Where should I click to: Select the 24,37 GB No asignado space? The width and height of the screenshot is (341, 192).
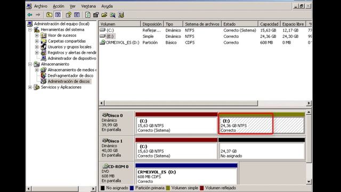(x=262, y=149)
